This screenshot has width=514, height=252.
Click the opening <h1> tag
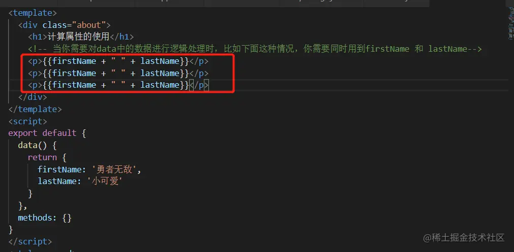pos(38,37)
